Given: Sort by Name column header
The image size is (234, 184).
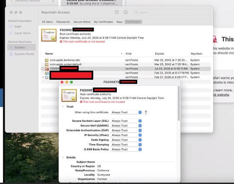Looking at the screenshot, I should (49, 53).
